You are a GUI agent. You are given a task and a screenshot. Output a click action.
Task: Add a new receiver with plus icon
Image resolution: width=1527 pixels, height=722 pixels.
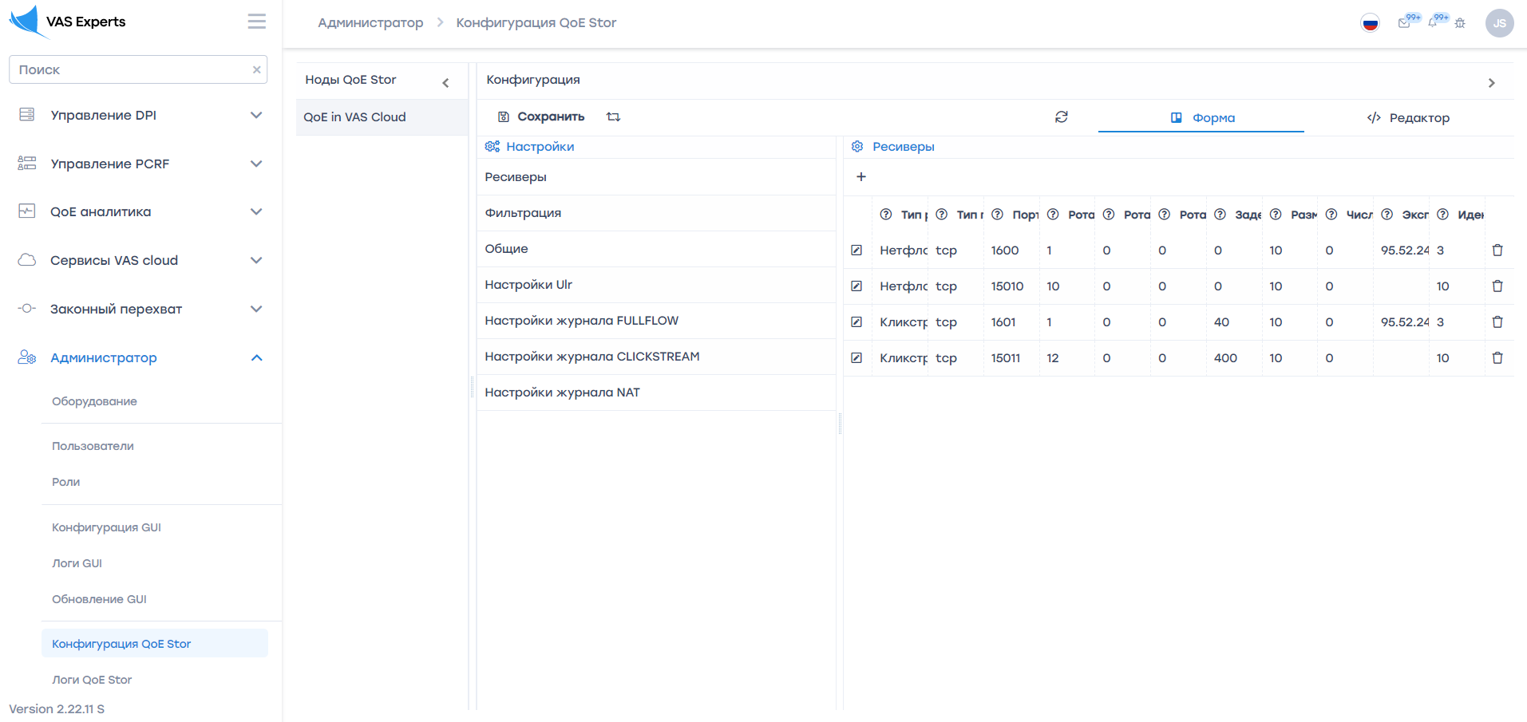(x=860, y=177)
